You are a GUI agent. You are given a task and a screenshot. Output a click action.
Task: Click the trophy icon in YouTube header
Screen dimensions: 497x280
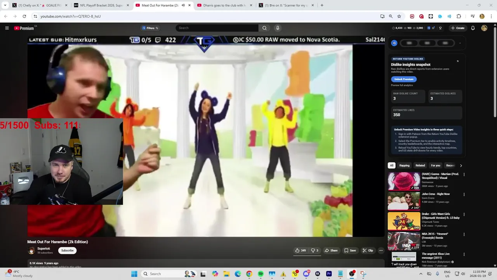click(440, 28)
